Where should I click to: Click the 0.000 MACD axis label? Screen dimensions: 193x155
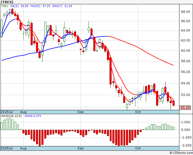[186, 130]
